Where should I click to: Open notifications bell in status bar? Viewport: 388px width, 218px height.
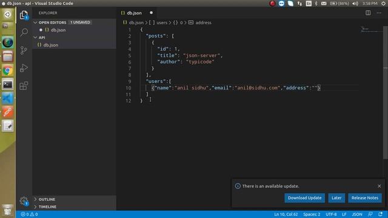tap(380, 214)
